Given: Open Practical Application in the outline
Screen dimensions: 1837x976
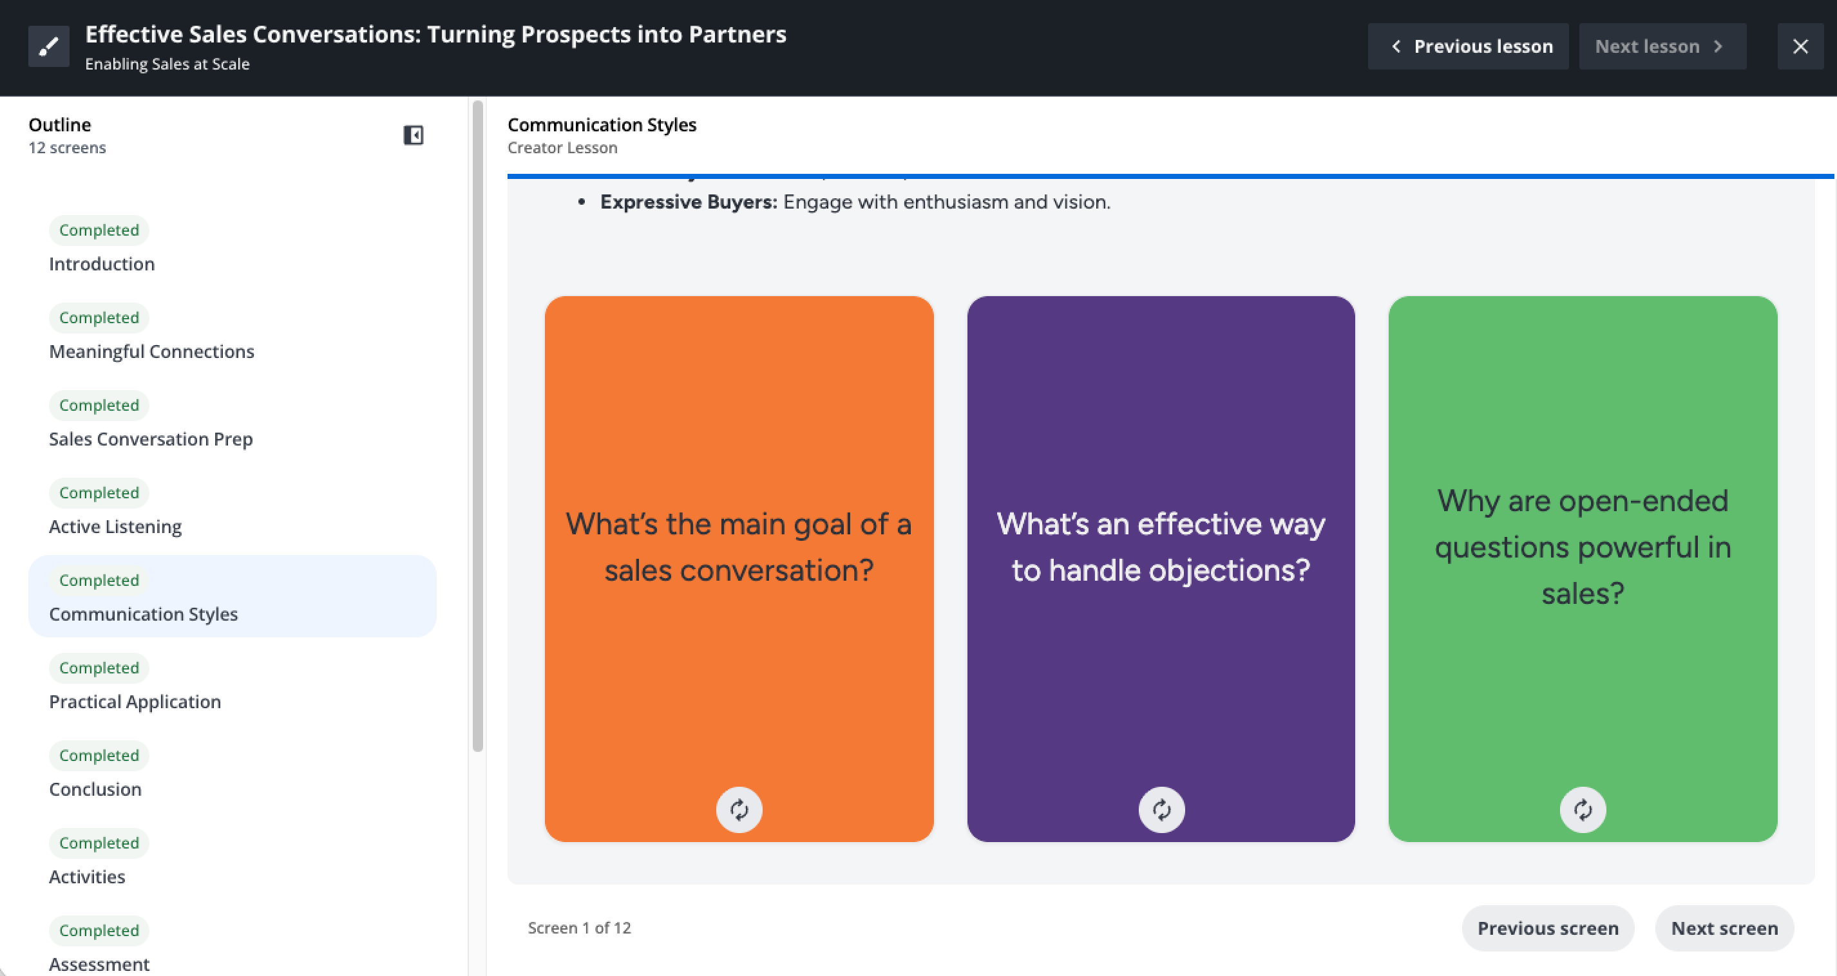Looking at the screenshot, I should coord(135,702).
